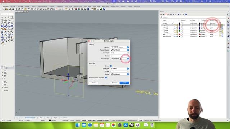This screenshot has height=129, width=230.
Task: Switch to the Right viewport tab
Action: point(55,118)
